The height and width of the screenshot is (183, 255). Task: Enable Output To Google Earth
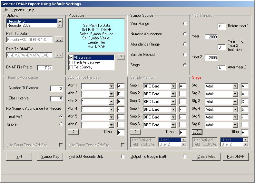click(x=185, y=157)
